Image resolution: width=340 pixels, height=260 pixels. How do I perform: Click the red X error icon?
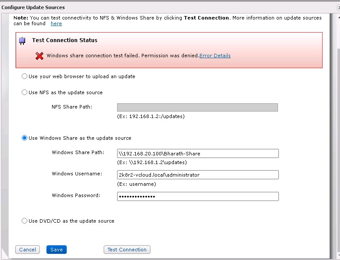coord(39,56)
